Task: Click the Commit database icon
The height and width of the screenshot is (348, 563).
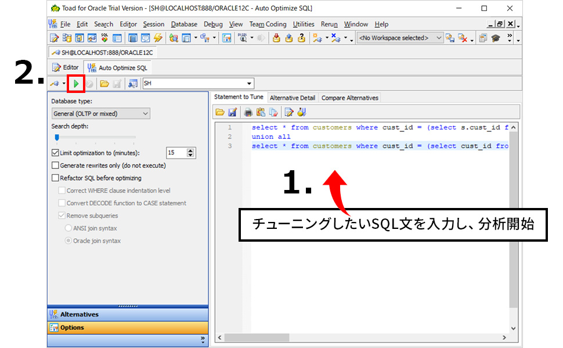Action: pyautogui.click(x=276, y=38)
